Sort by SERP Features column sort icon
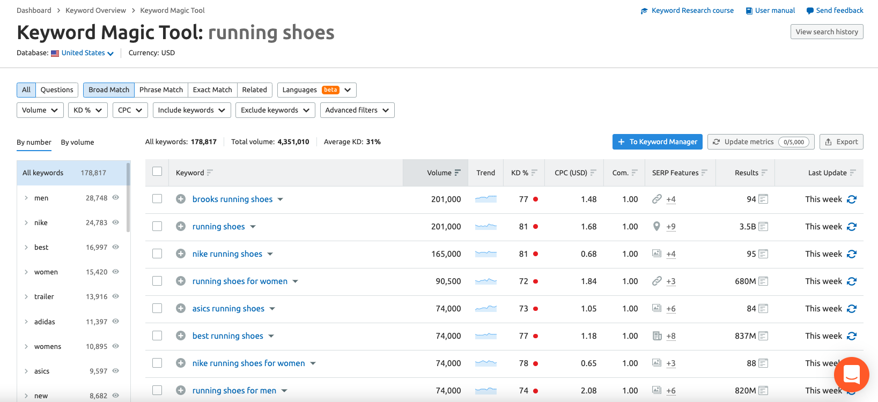 tap(704, 173)
